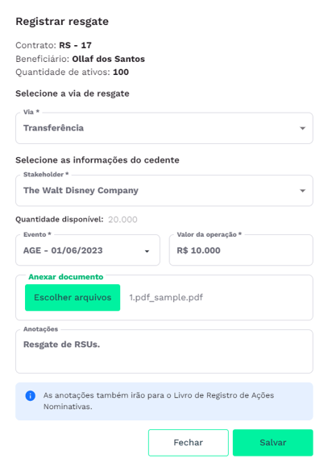328x471 pixels.
Task: Click the Anexar documento label
Action: 66,277
